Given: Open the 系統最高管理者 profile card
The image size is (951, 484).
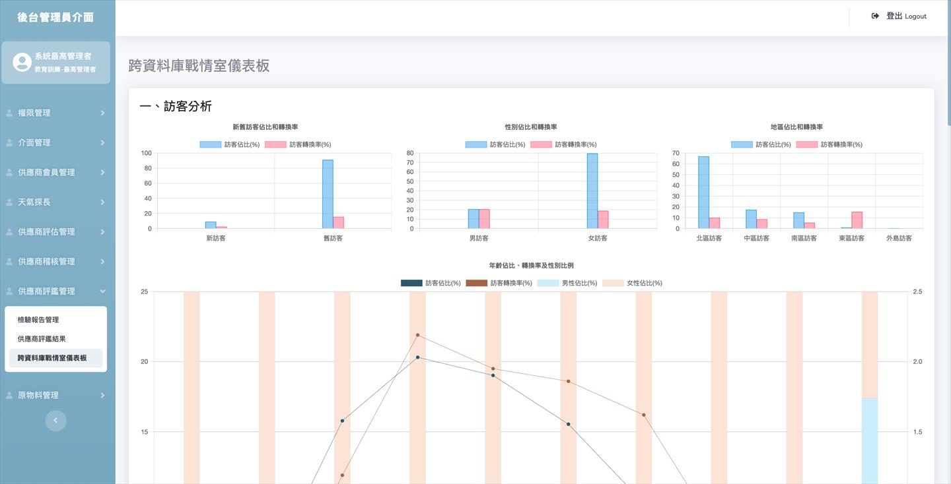Looking at the screenshot, I should click(x=55, y=63).
